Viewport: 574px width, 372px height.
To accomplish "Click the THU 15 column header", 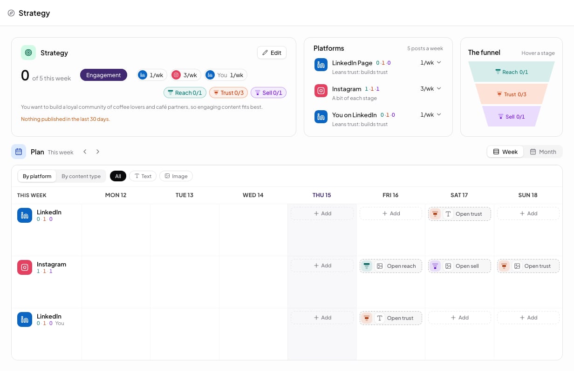I will [x=322, y=195].
